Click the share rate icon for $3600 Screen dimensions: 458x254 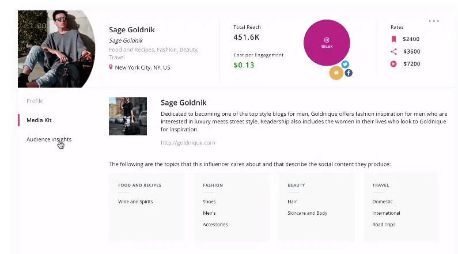tap(393, 51)
